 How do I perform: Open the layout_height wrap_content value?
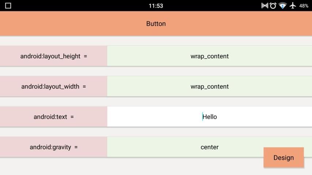click(x=209, y=56)
